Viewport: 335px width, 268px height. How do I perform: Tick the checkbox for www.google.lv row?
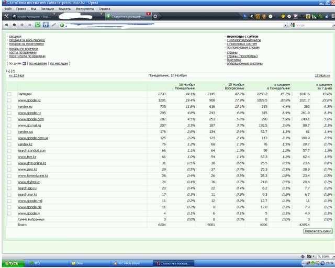[9, 213]
